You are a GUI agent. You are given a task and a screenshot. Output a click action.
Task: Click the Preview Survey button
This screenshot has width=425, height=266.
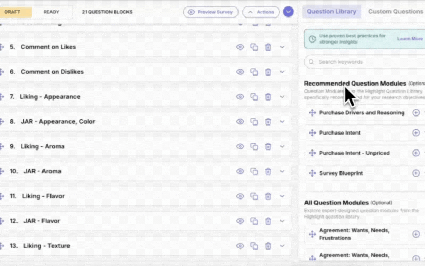pos(211,12)
